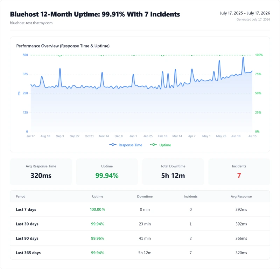Click the Uptime 99.94% summary card
The image size is (280, 269).
point(107,172)
